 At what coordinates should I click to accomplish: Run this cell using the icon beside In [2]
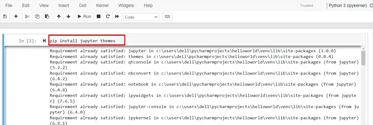tap(44, 41)
